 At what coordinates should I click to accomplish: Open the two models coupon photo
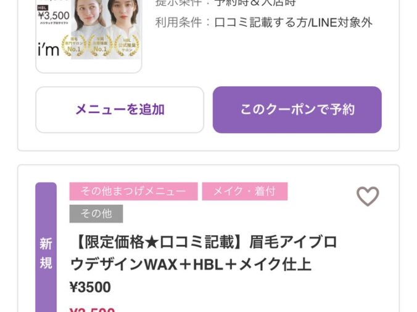coord(106,29)
